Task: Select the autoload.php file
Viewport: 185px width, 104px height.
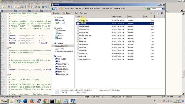Action: tap(84, 21)
